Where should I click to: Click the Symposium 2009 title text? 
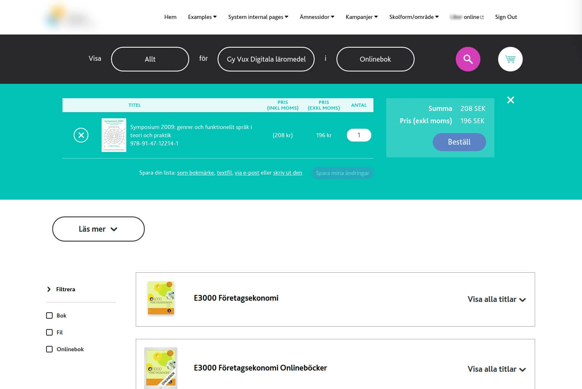[x=191, y=131]
